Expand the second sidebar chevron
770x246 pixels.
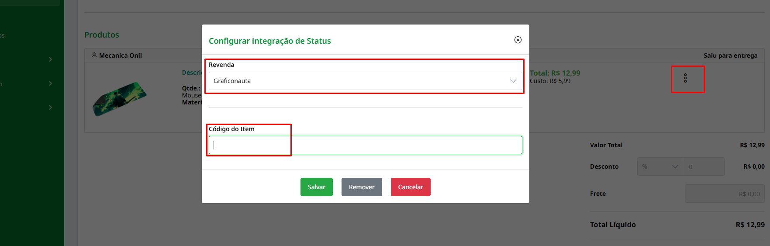[50, 83]
